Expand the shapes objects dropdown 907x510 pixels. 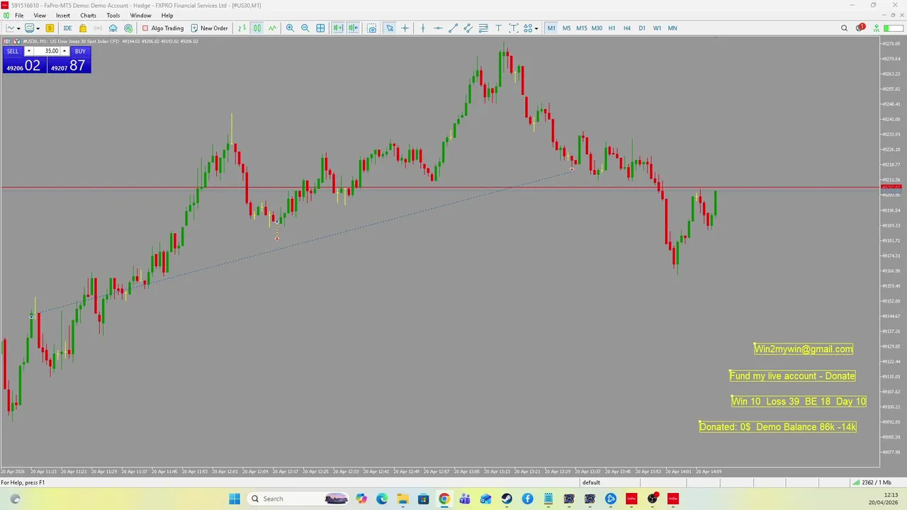point(536,28)
